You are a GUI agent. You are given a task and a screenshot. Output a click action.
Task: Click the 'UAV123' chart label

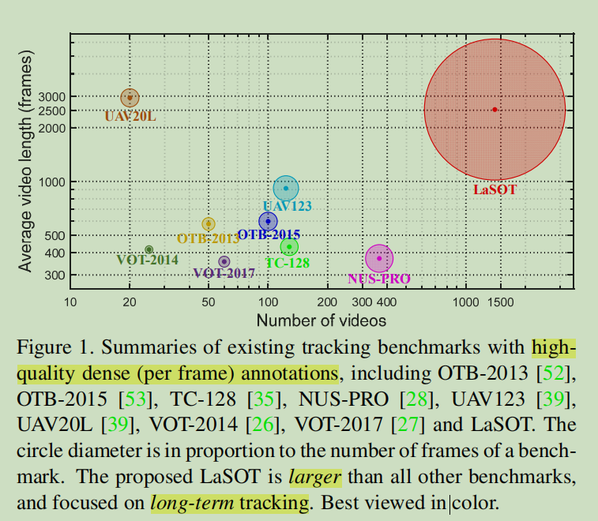pyautogui.click(x=288, y=206)
